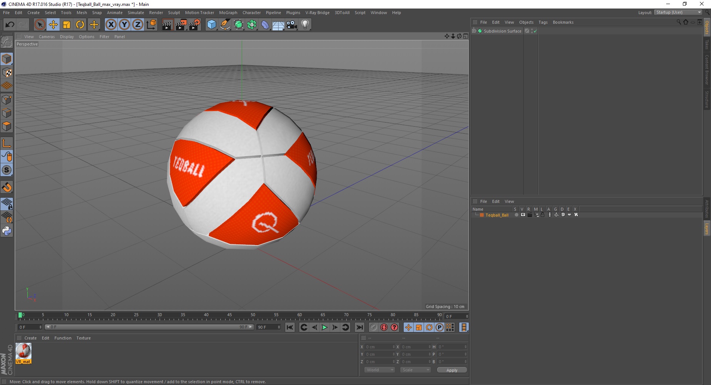This screenshot has width=711, height=385.
Task: Open the Mesh menu
Action: 81,13
